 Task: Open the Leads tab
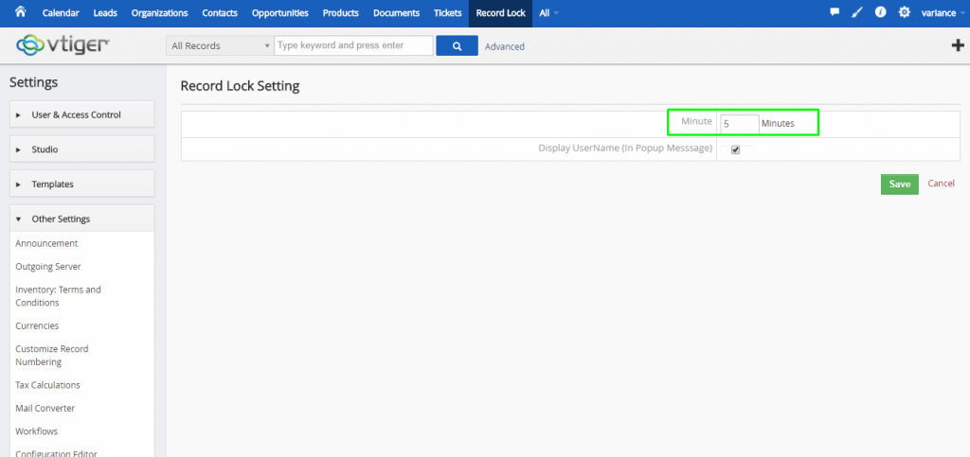coord(104,13)
